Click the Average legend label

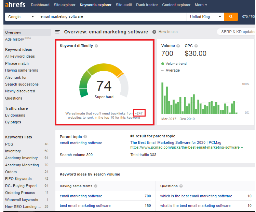click(173, 70)
